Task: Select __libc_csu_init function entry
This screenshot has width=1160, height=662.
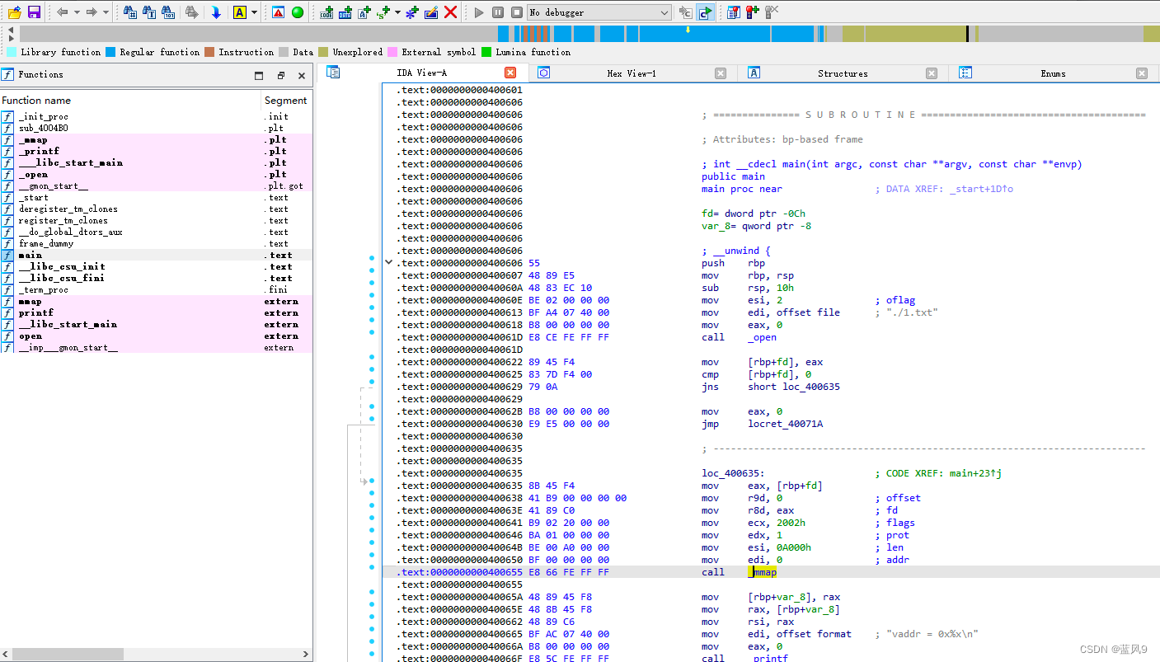Action: point(156,267)
